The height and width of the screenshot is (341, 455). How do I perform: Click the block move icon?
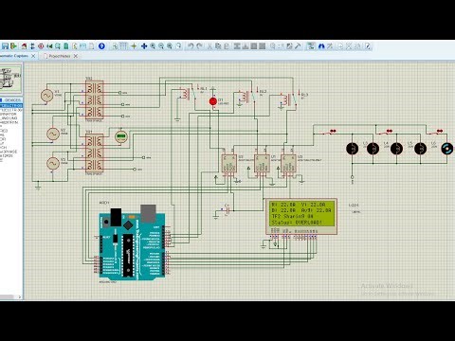[246, 46]
